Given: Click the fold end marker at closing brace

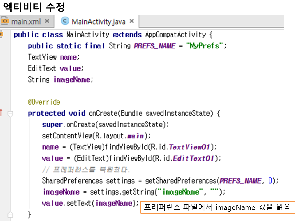Looking at the screenshot, I should click(x=10, y=214).
